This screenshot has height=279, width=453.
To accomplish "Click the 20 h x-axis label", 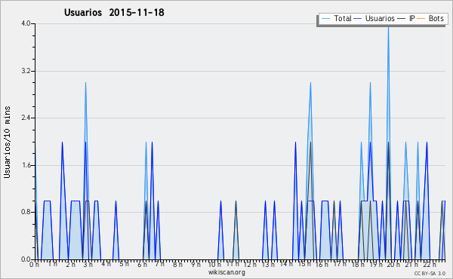I will pyautogui.click(x=393, y=264).
